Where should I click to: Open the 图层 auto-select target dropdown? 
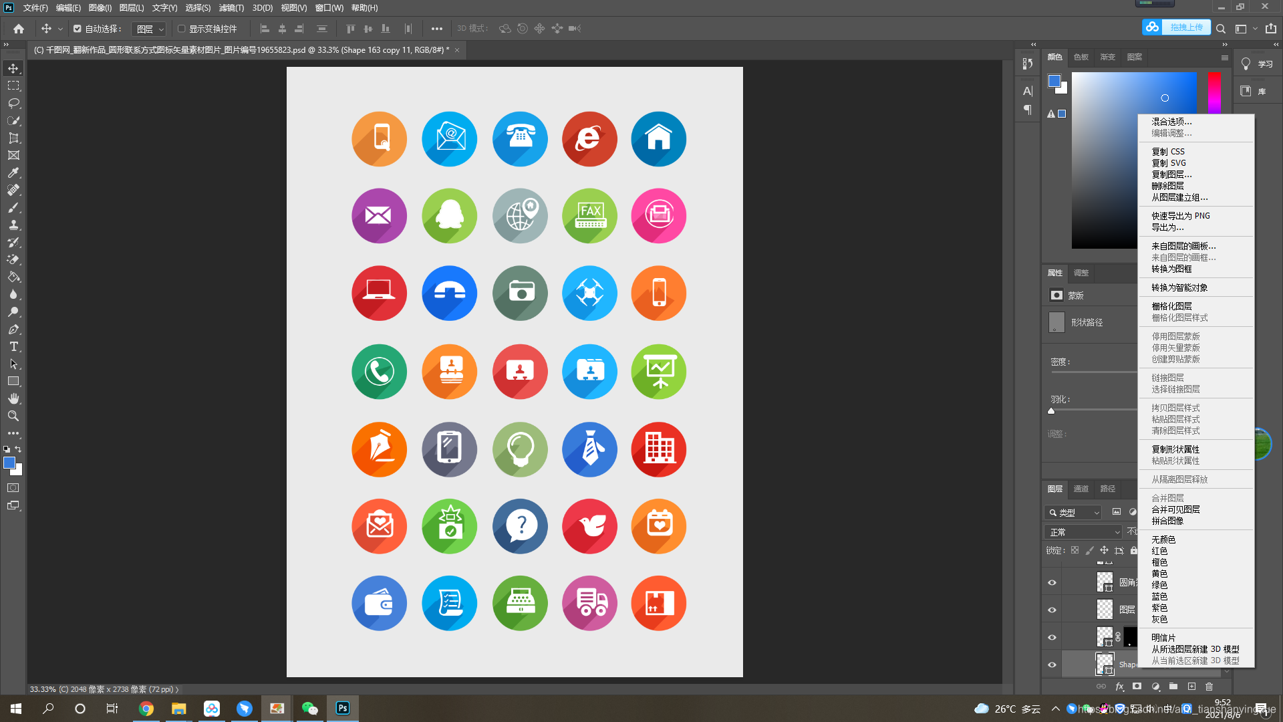[149, 29]
